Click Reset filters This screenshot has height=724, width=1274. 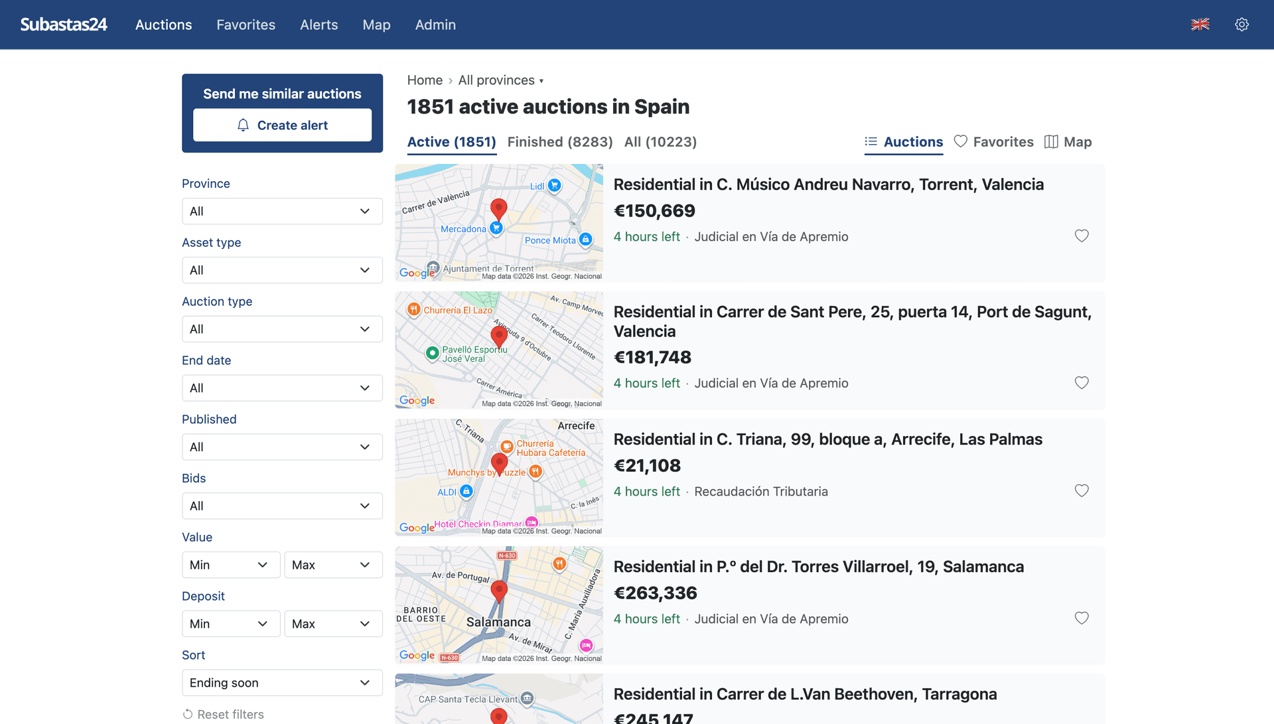[223, 714]
